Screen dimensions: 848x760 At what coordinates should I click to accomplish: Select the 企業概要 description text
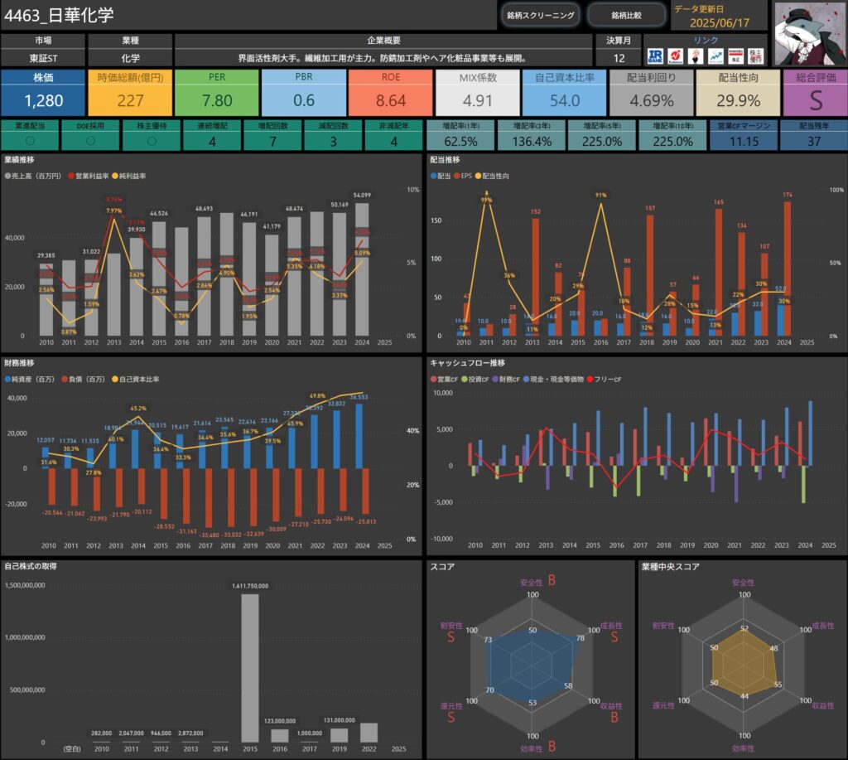pos(383,58)
